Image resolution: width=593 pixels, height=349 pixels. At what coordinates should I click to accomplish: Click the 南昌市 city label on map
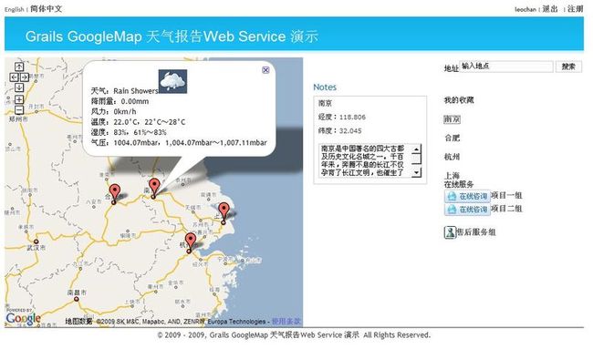click(77, 293)
